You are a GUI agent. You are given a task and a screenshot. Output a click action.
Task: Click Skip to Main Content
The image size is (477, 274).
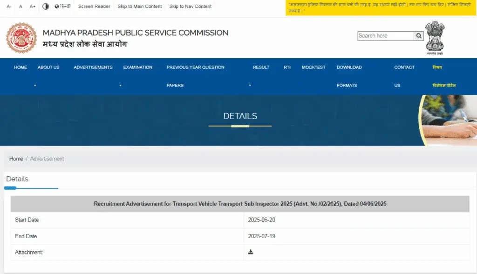140,7
